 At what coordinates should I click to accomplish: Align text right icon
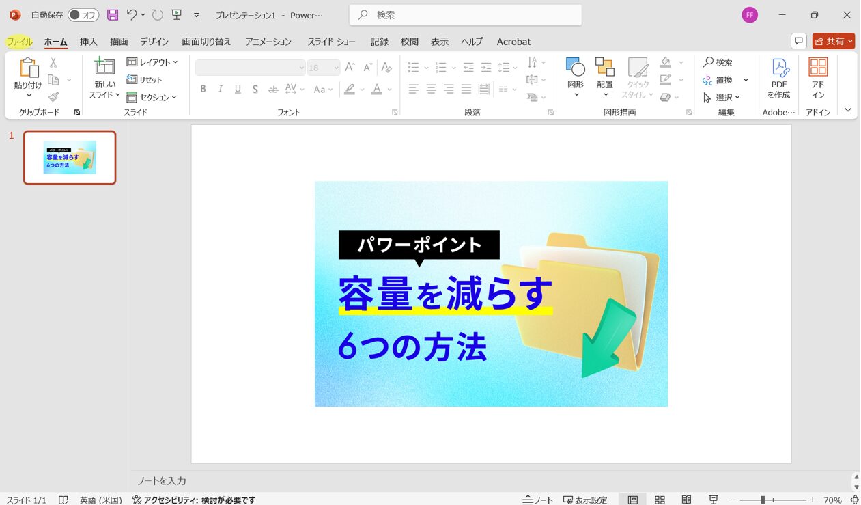[449, 89]
